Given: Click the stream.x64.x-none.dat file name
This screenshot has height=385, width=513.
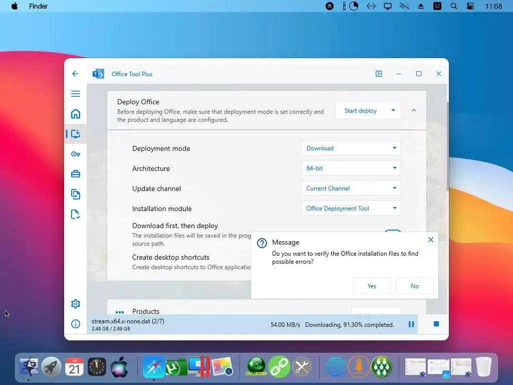Looking at the screenshot, I should tap(128, 321).
